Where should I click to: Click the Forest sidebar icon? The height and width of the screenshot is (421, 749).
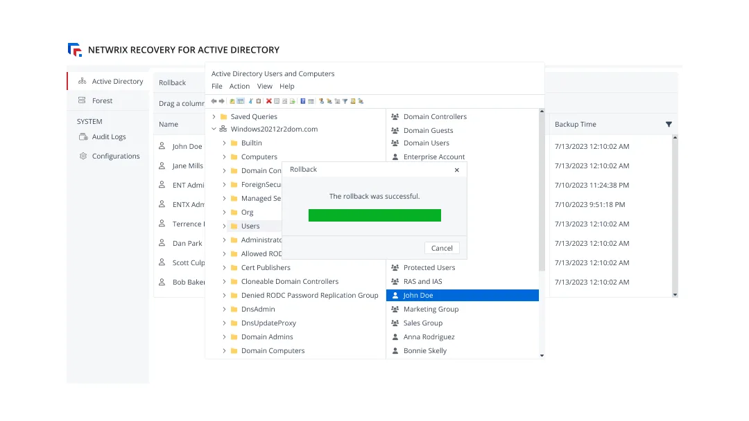(x=82, y=100)
